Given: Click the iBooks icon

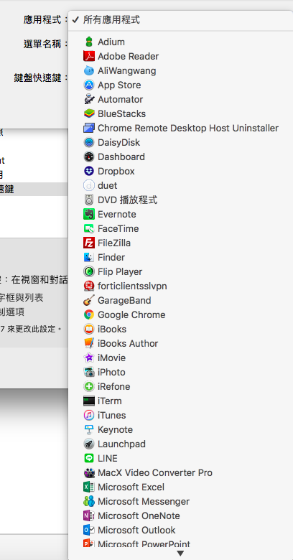Looking at the screenshot, I should click(x=88, y=329).
